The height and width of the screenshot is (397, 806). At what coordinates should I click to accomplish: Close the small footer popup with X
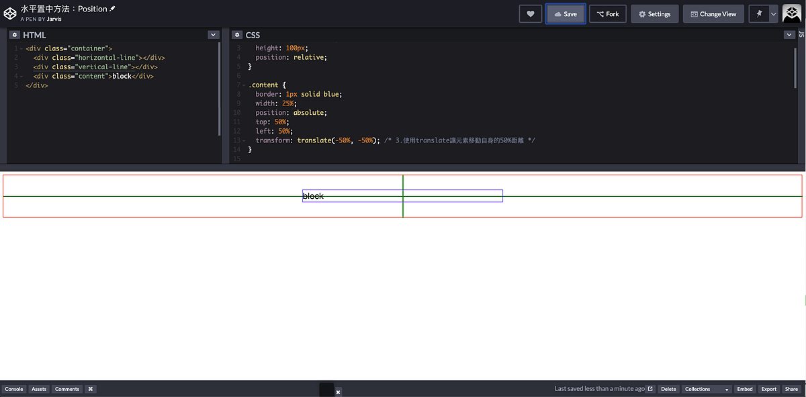pyautogui.click(x=338, y=392)
